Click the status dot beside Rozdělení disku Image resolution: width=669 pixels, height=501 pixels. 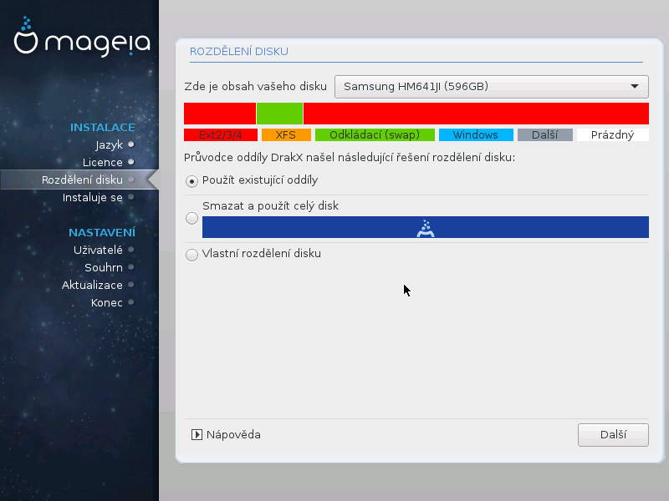[x=131, y=180]
